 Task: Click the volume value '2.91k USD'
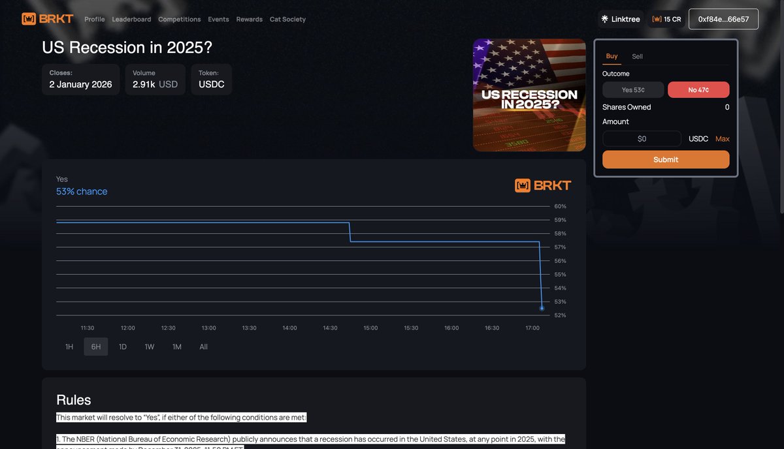(x=155, y=84)
